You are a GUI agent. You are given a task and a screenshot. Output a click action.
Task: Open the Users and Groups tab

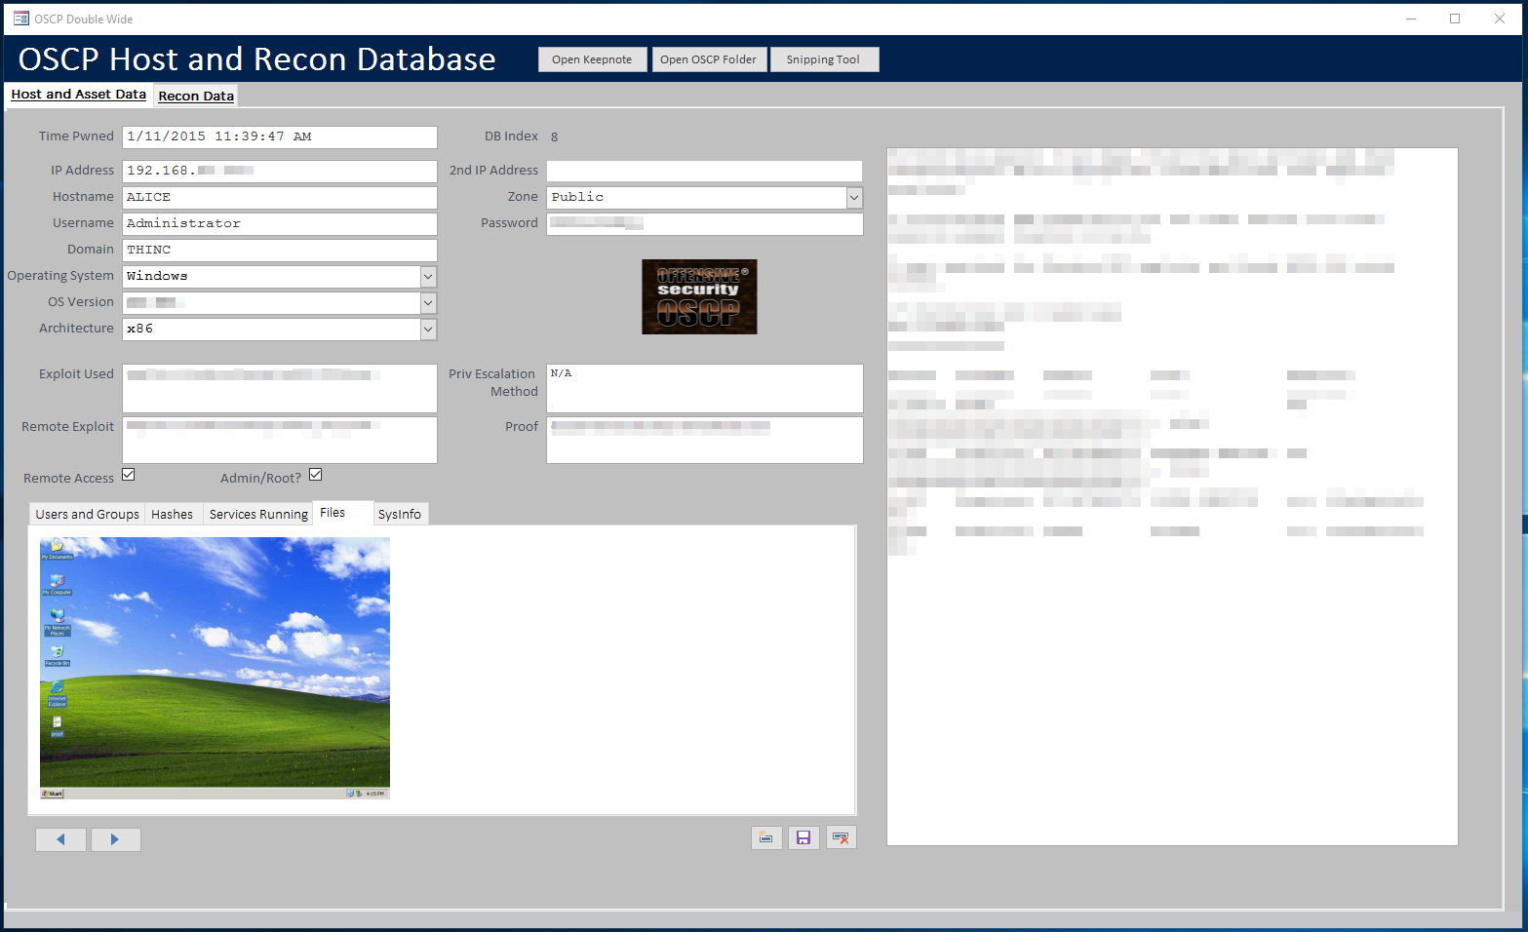click(x=88, y=514)
